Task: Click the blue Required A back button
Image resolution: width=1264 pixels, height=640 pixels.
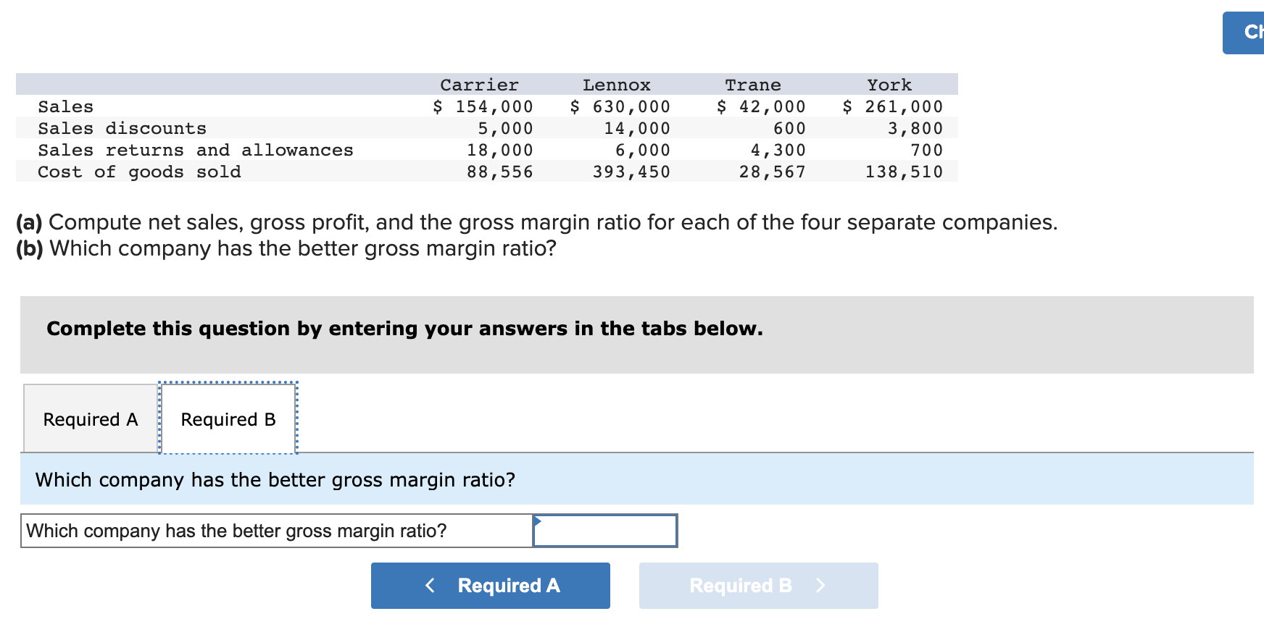Action: [491, 586]
